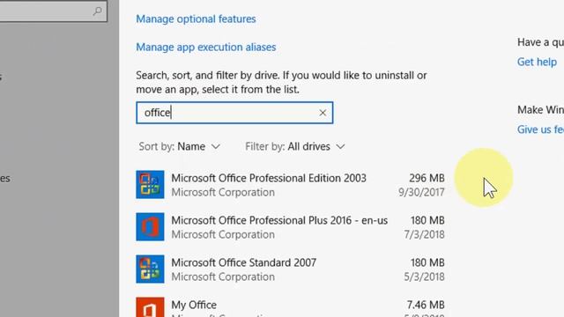Select Microsoft Office Professional Plus 2016 - en-us
This screenshot has height=317, width=564.
(x=279, y=220)
